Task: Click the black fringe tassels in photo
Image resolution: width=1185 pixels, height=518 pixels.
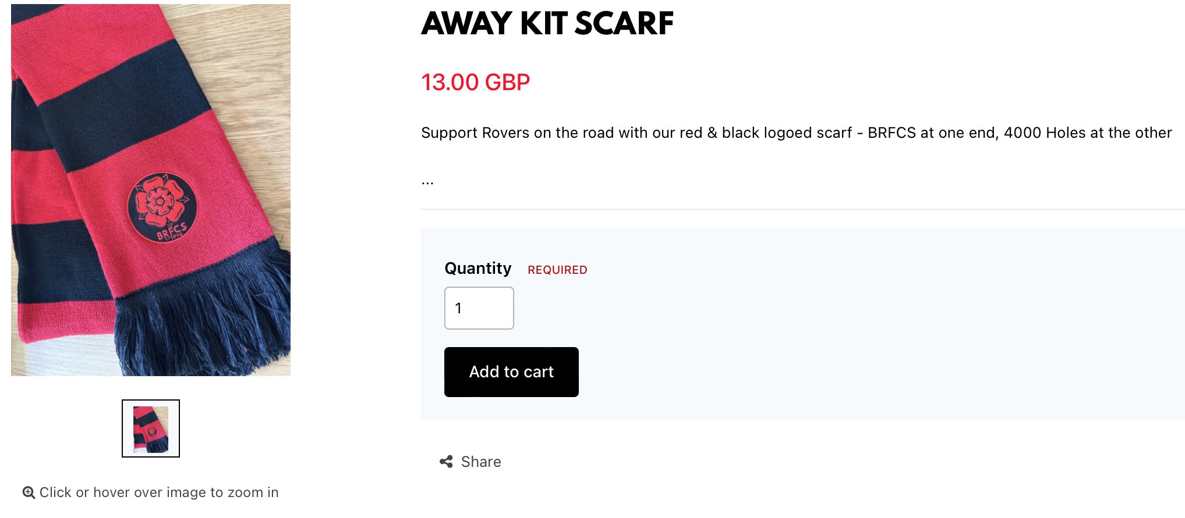Action: [204, 326]
